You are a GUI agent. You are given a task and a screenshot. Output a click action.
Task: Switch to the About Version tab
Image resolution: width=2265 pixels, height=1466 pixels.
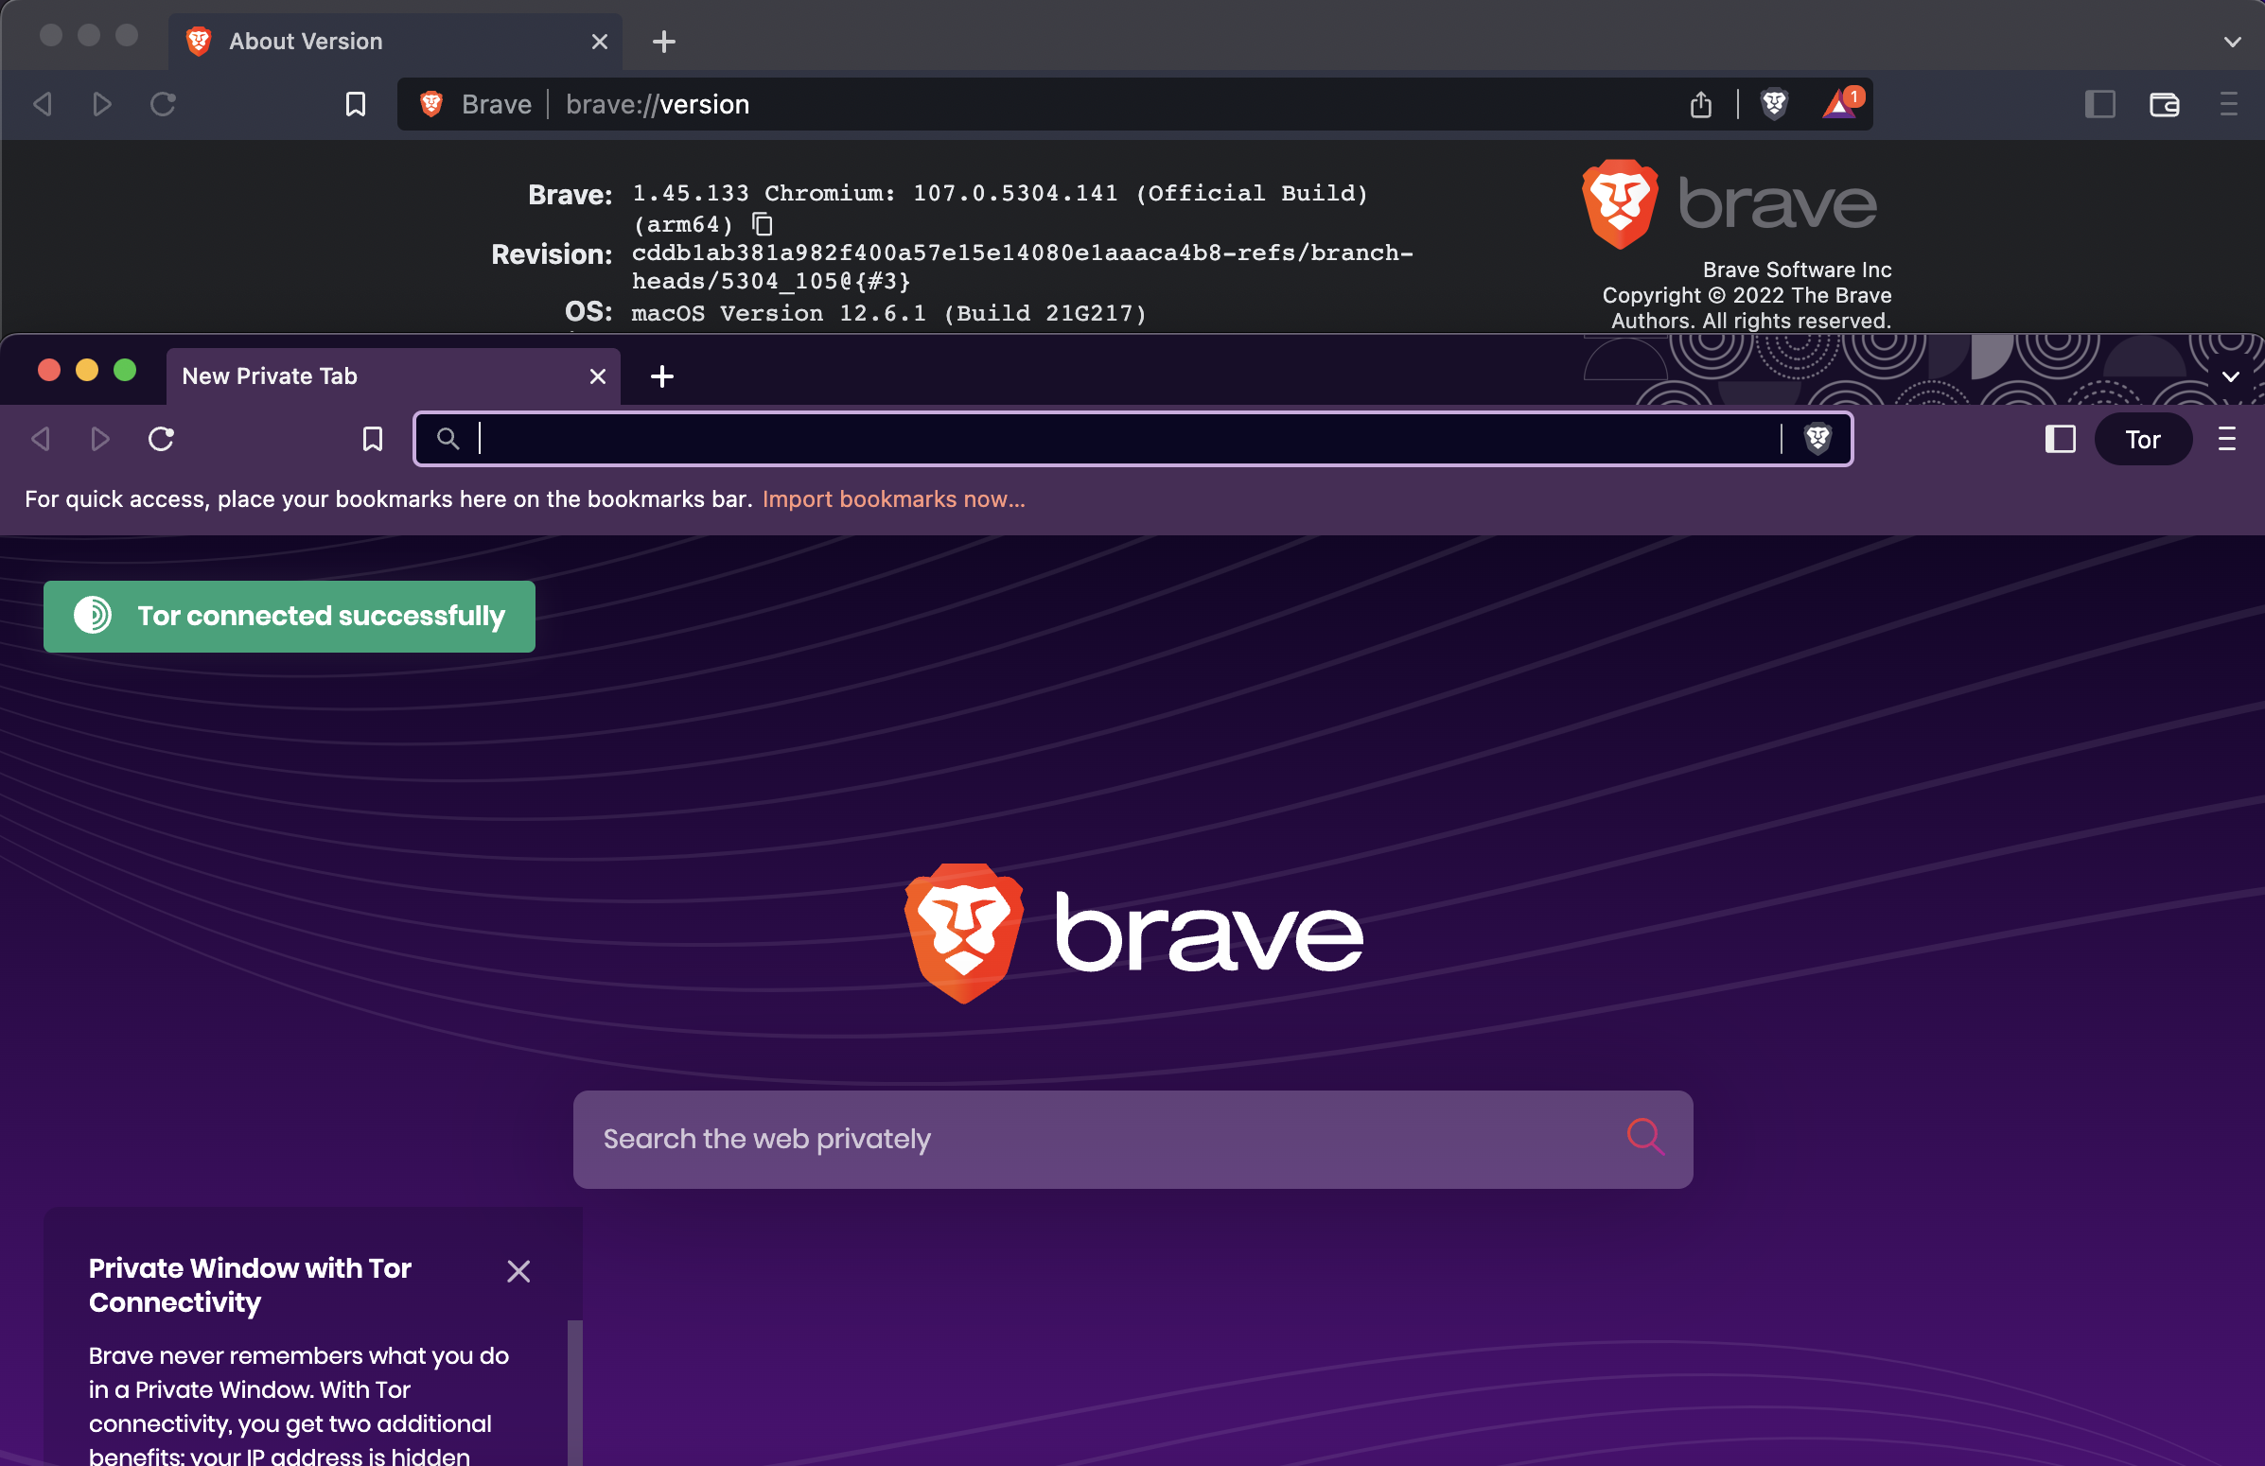305,41
